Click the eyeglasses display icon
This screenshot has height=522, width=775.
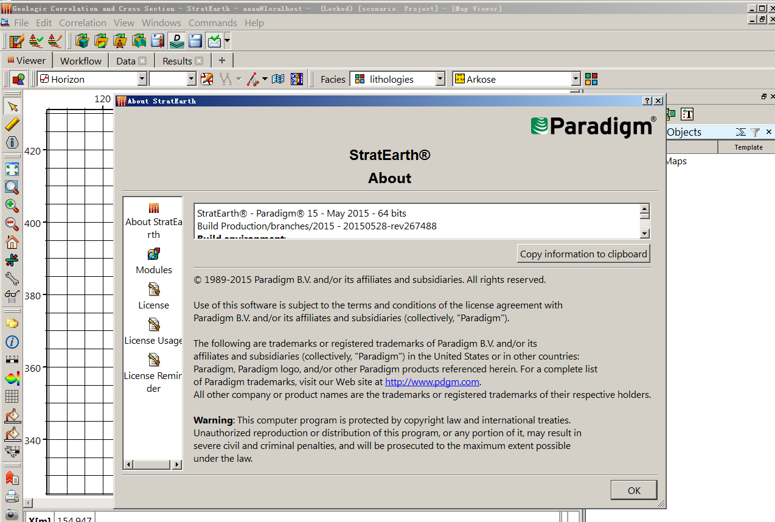coord(12,296)
